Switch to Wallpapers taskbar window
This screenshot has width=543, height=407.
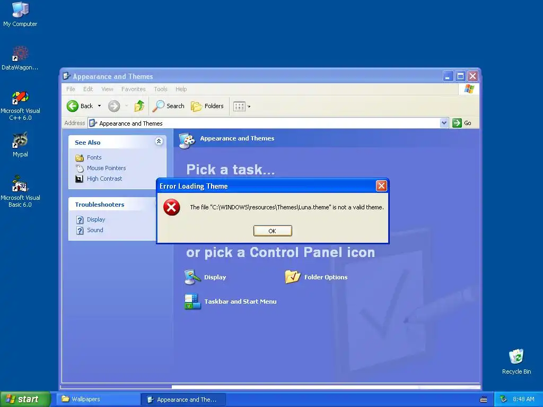99,400
